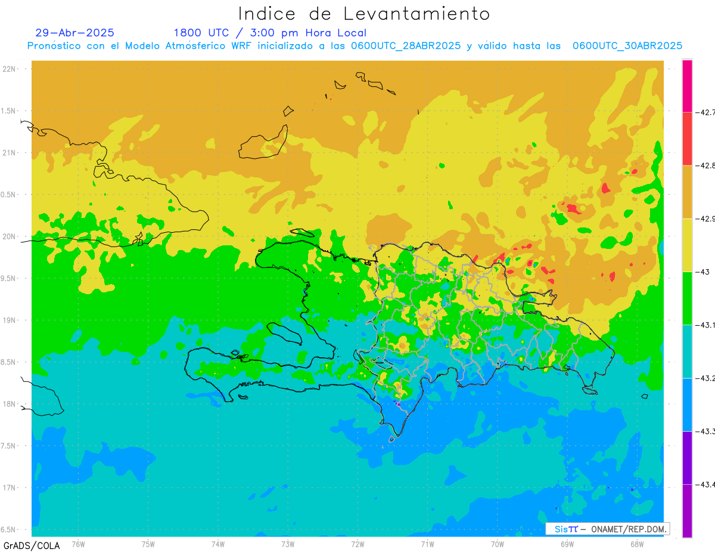The width and height of the screenshot is (715, 552).
Task: Click the '19N' latitude label
Action: tap(10, 320)
